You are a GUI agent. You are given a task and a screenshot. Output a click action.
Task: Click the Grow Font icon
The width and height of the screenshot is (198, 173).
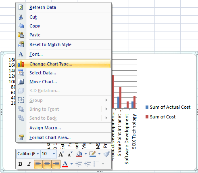[61, 154]
